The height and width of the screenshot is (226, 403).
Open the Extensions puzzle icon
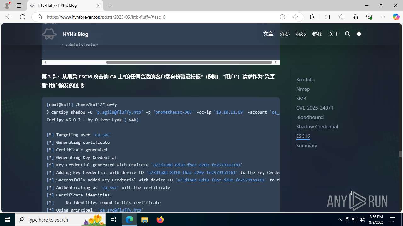[312, 17]
